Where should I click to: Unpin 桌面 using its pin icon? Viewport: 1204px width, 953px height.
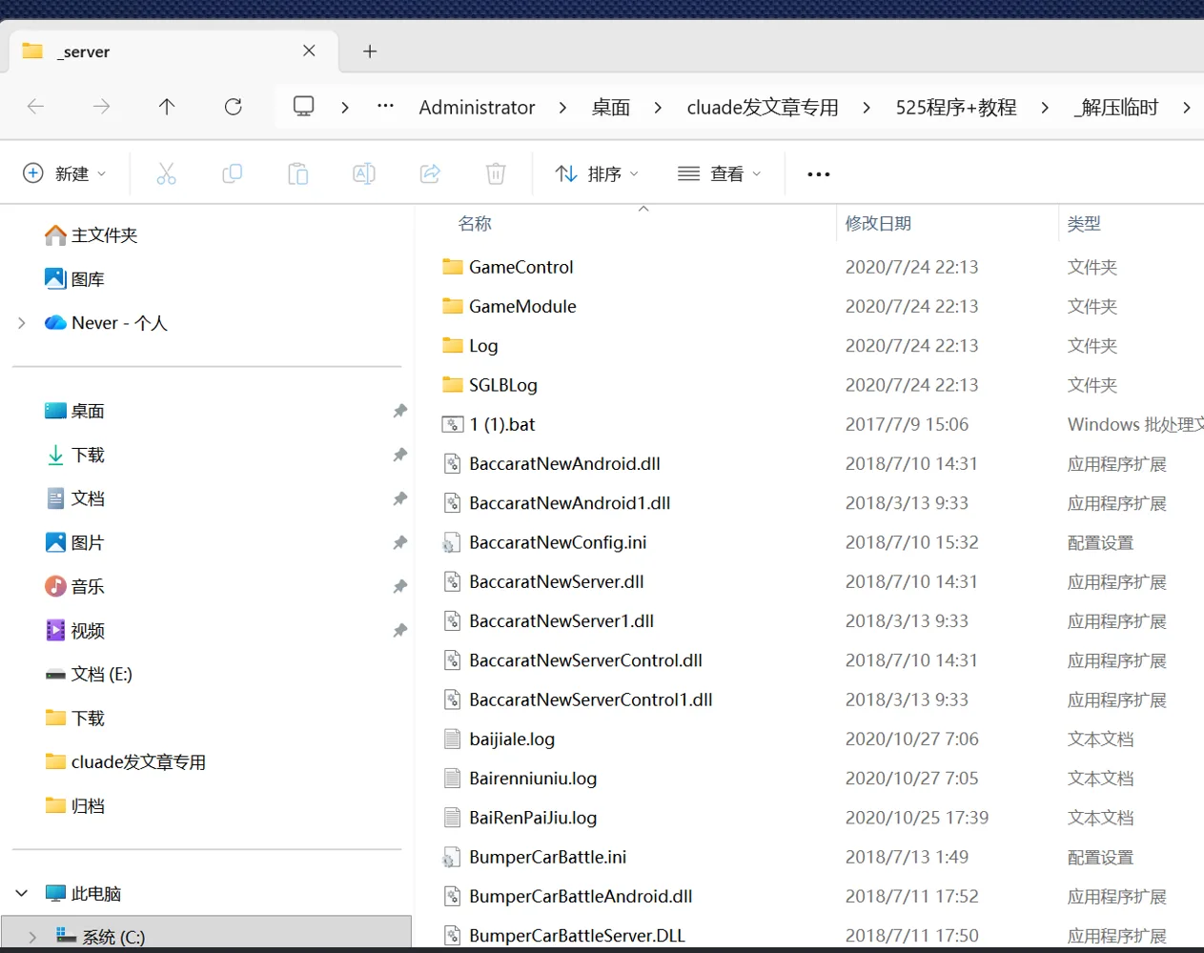click(399, 411)
